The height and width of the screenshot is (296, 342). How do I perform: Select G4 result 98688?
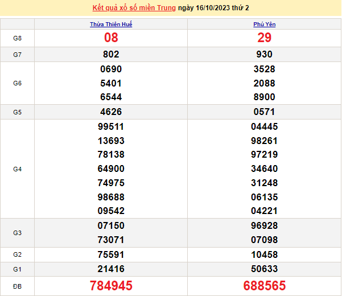click(111, 197)
